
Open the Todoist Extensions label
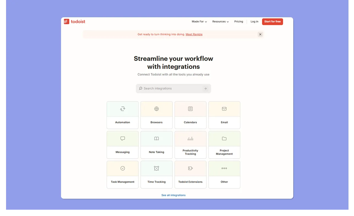(190, 182)
